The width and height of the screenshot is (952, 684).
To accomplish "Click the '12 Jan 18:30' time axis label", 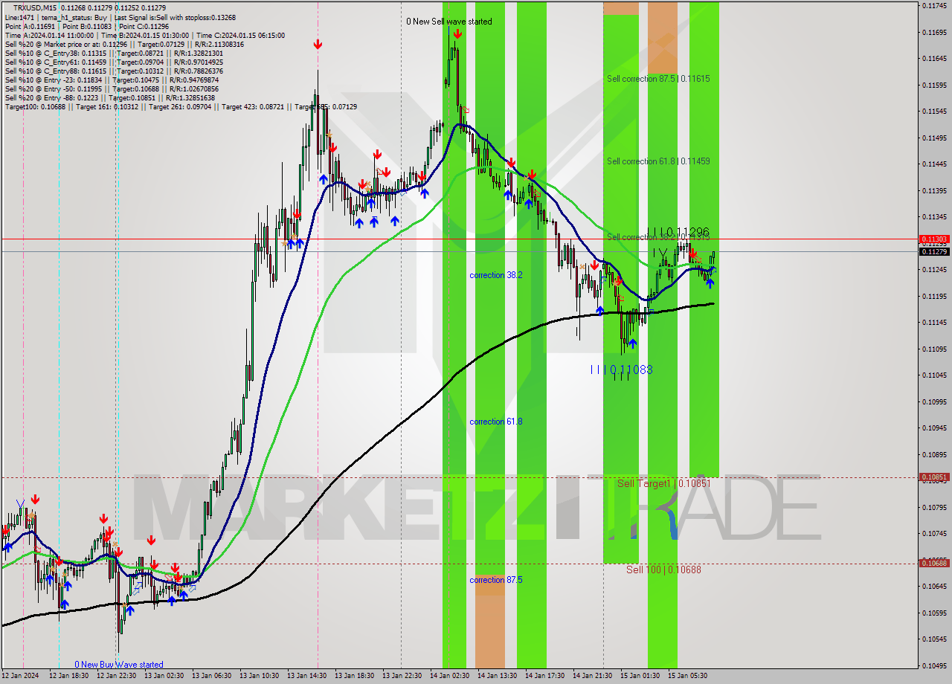I will point(68,676).
